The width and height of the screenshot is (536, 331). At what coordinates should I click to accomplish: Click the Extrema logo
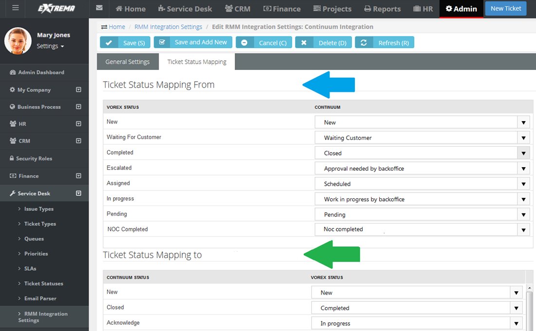coord(56,8)
